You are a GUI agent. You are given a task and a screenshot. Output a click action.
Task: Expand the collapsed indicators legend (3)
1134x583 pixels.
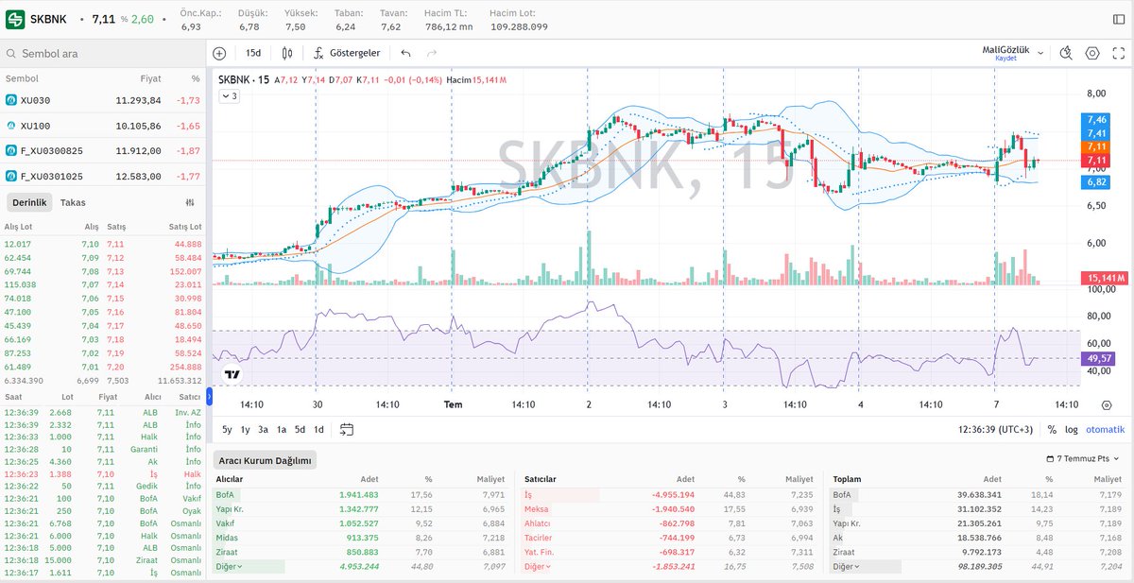230,95
